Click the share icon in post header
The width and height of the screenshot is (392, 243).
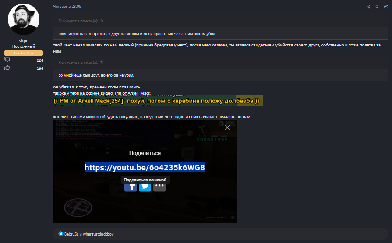click(x=368, y=7)
